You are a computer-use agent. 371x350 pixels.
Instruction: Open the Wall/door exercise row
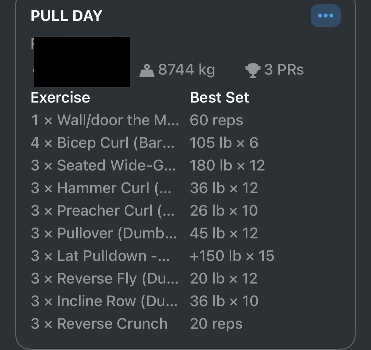pyautogui.click(x=105, y=120)
